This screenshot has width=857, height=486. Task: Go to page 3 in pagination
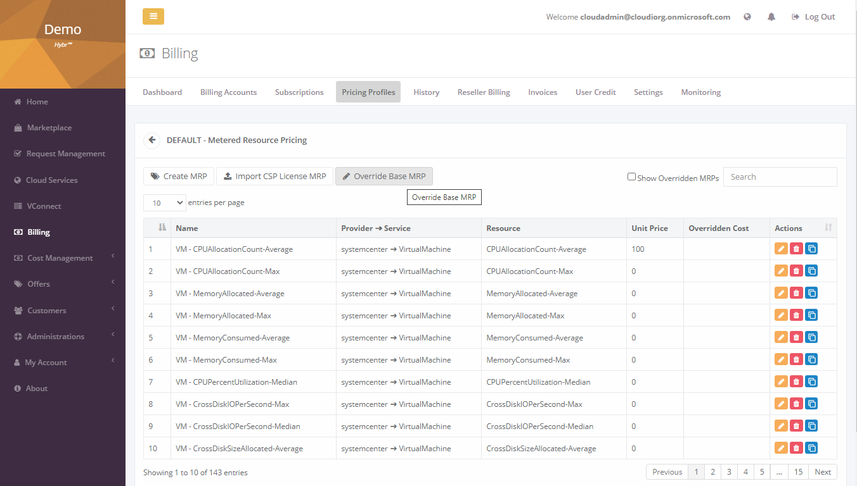[729, 472]
